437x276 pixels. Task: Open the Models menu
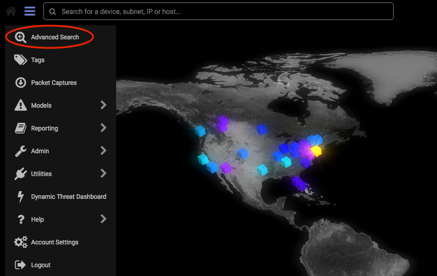(x=41, y=106)
